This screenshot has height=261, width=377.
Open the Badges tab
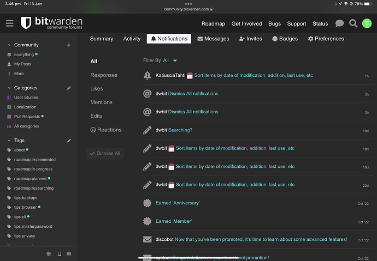285,39
